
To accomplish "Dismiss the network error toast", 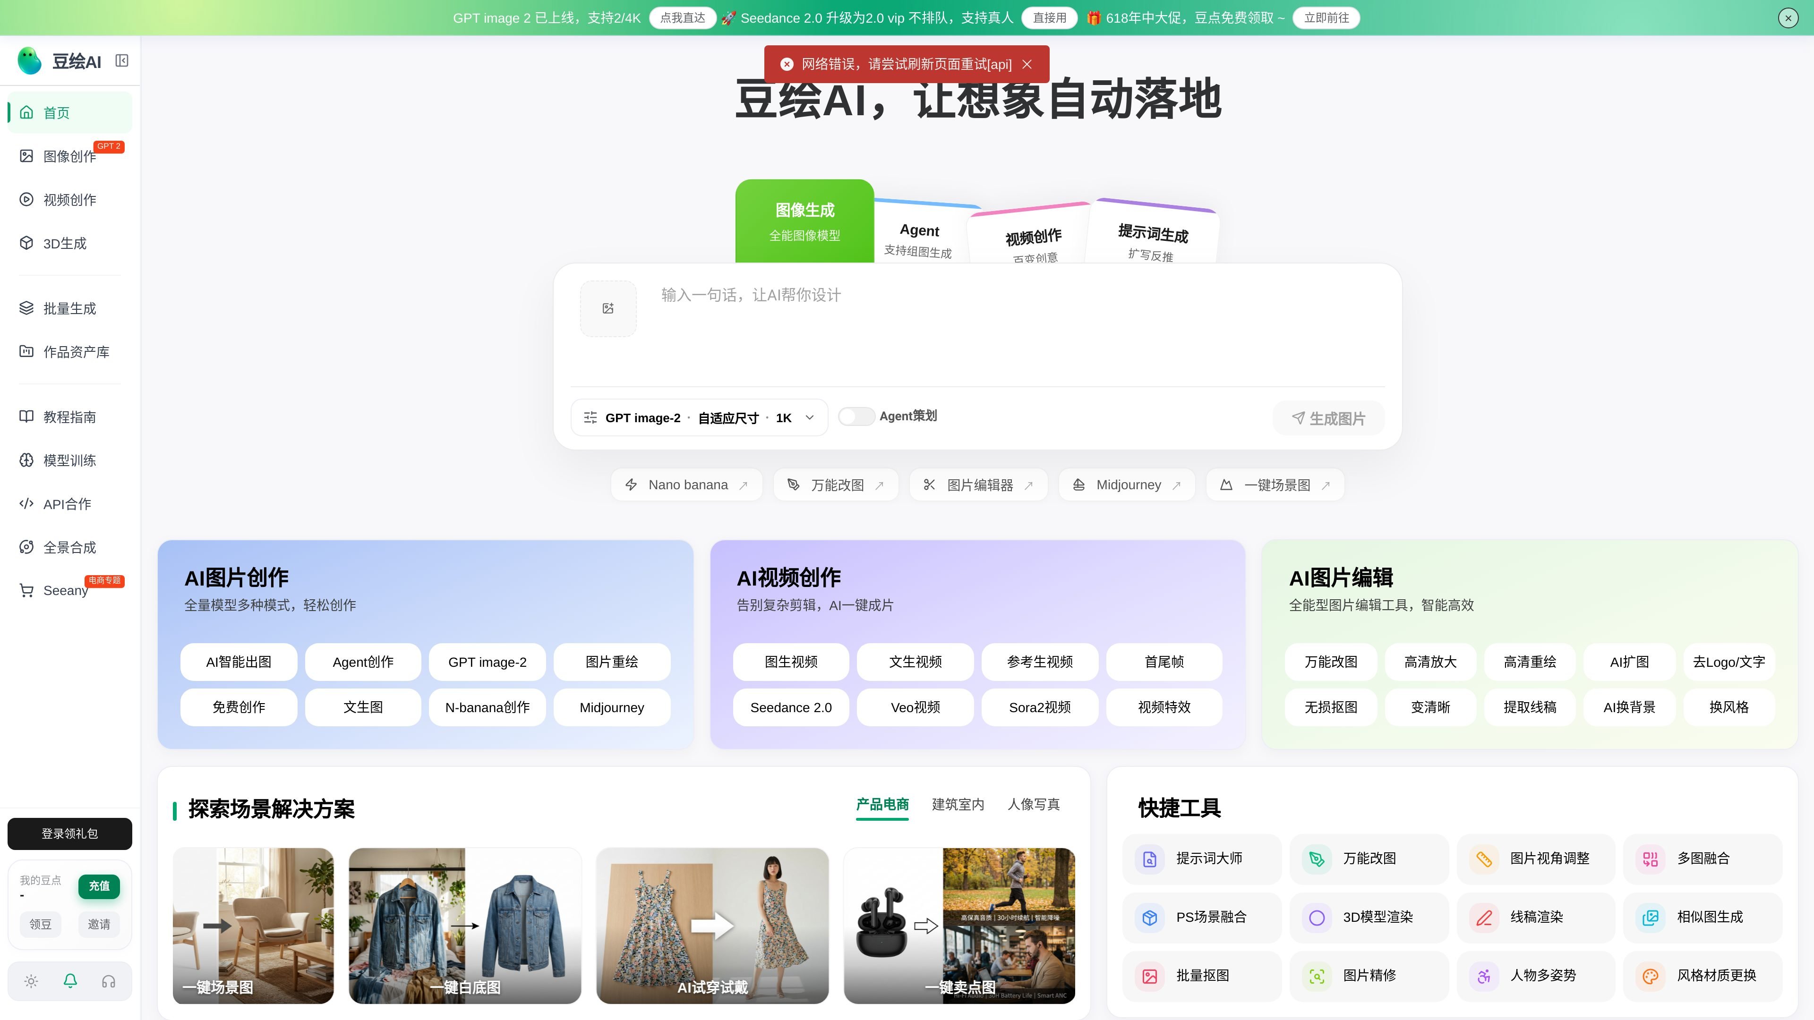I will [1027, 64].
